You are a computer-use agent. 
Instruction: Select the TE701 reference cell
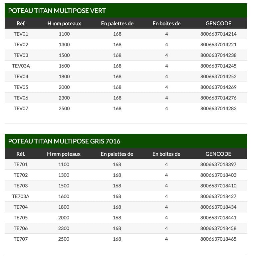coord(21,164)
